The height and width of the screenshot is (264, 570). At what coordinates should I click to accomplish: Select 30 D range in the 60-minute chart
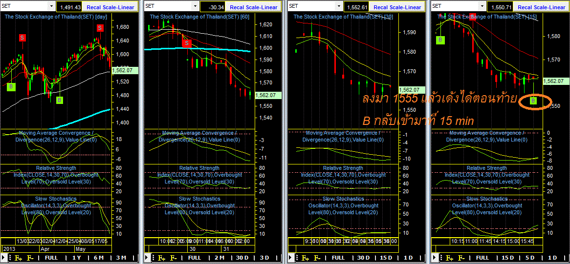coord(242,258)
